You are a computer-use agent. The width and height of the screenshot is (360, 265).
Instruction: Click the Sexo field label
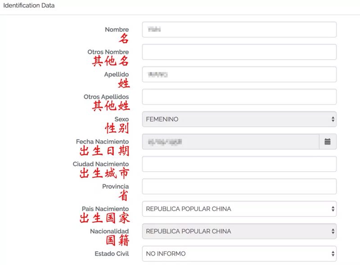coord(121,119)
